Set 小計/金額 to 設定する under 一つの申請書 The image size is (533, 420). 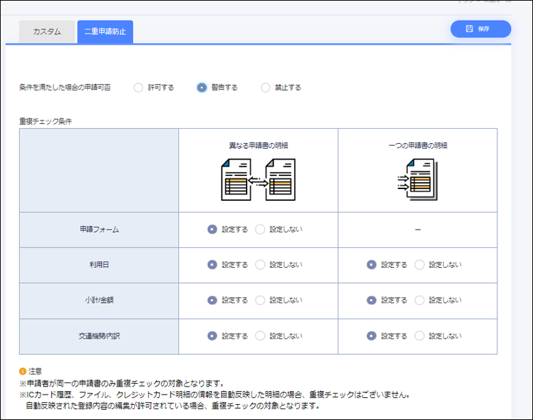(x=371, y=300)
